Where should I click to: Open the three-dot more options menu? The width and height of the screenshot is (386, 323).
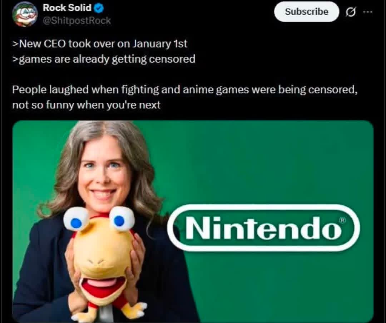[368, 11]
